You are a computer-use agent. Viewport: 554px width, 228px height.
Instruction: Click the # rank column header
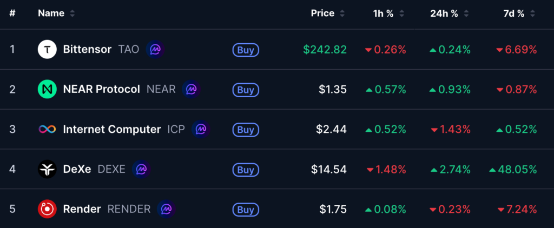12,14
